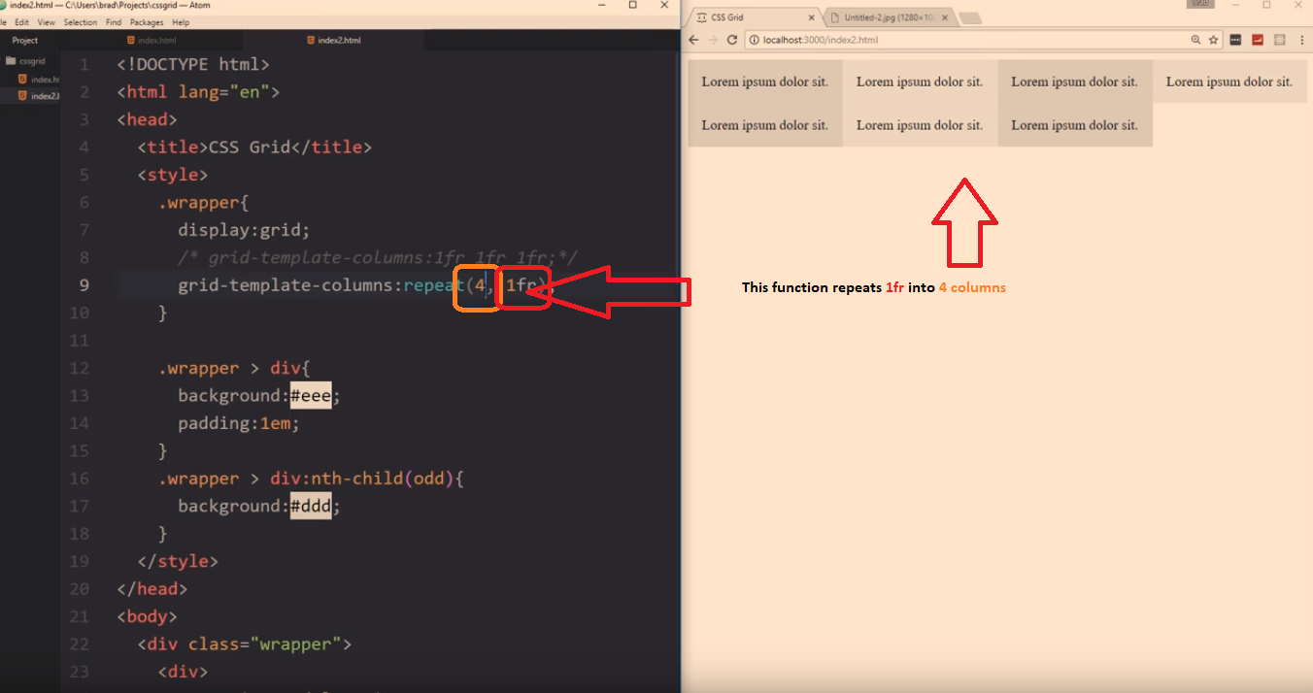Toggle the forward navigation arrow
1313x693 pixels.
712,40
